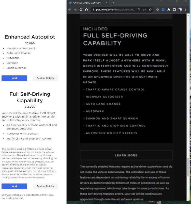
Task: Open the arrow-shaped extension icon
Action: [x=157, y=10]
